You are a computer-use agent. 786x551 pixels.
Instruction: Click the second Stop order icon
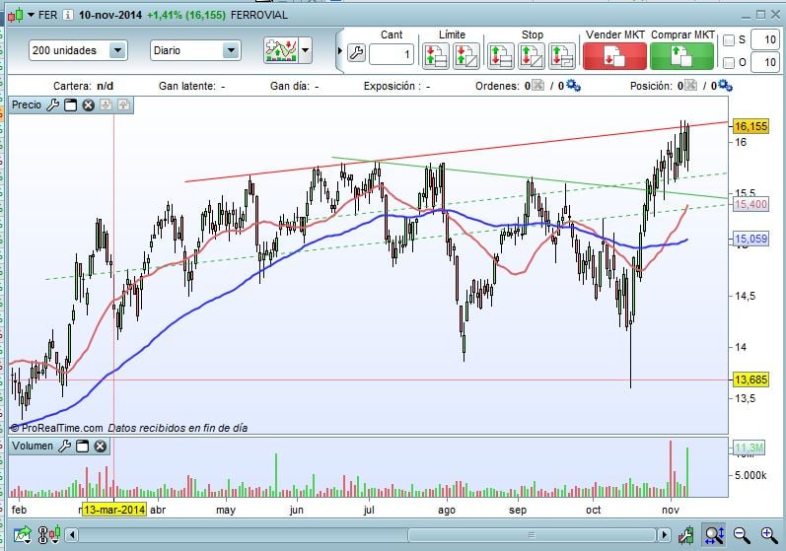pyautogui.click(x=532, y=55)
